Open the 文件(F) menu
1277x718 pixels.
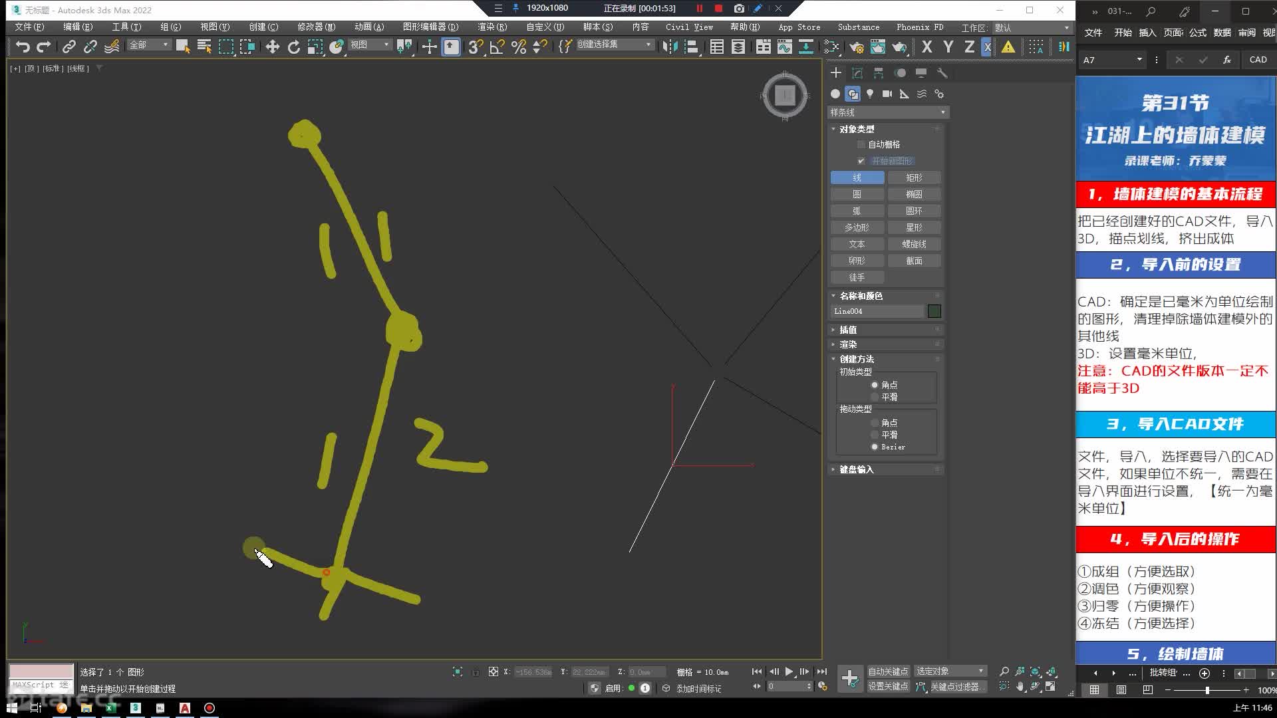(29, 27)
